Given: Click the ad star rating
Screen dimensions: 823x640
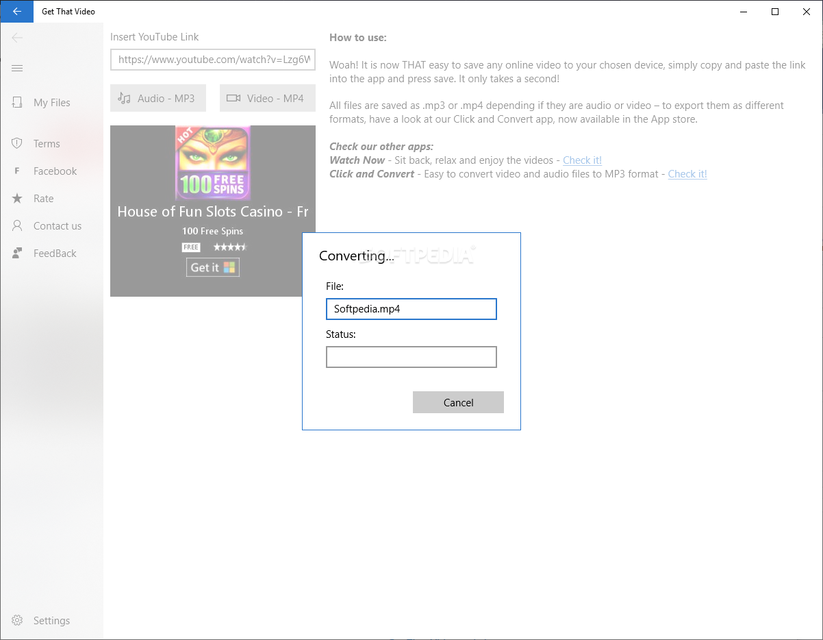Looking at the screenshot, I should [229, 247].
